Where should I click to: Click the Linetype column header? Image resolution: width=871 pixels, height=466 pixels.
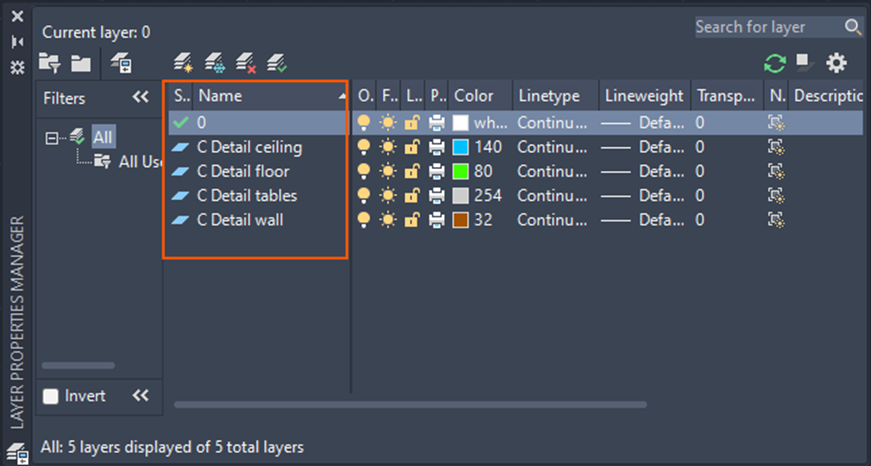[551, 96]
